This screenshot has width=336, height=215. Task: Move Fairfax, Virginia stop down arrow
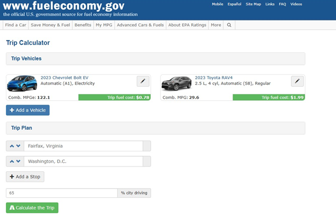(x=18, y=146)
